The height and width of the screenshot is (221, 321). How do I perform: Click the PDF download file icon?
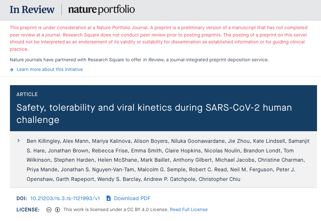click(109, 198)
